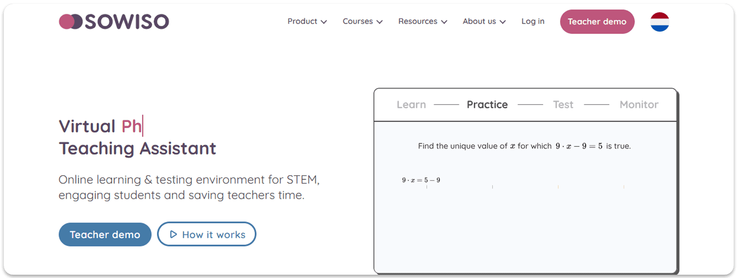Open the How it works video button
The image size is (737, 278).
[206, 234]
